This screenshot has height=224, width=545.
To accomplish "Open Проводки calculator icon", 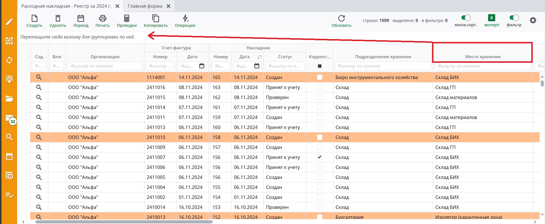I will (x=127, y=19).
